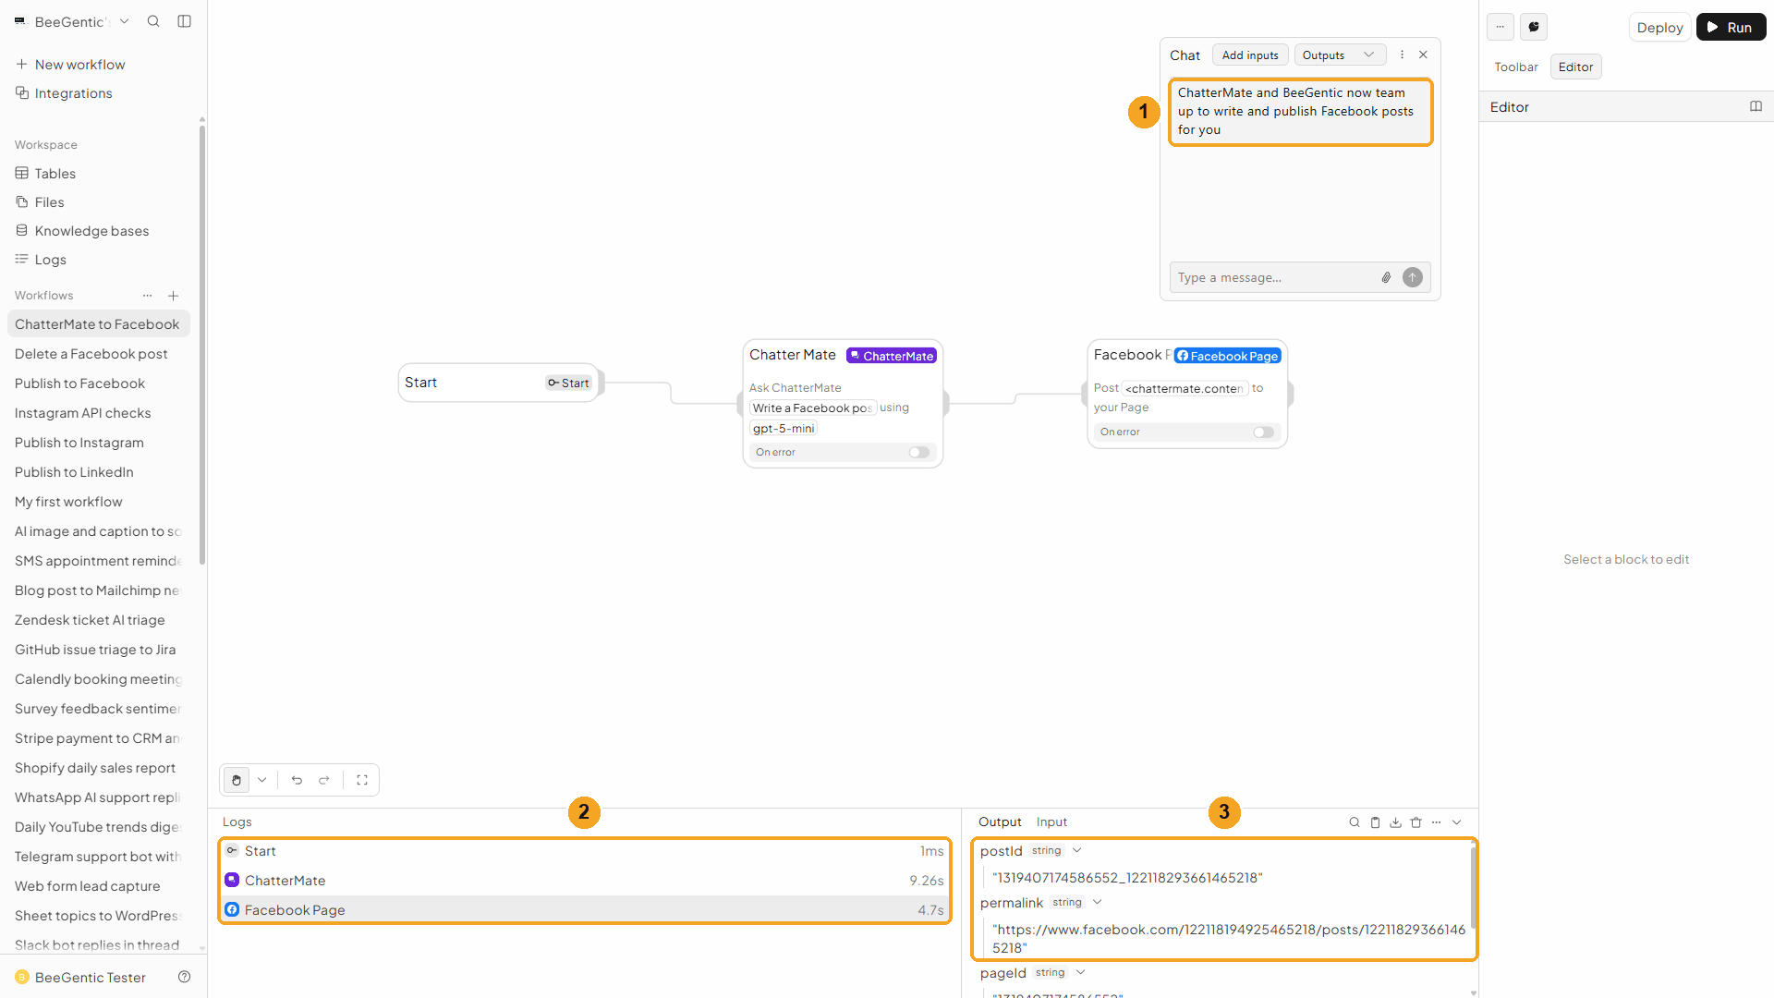Clear logs with the trash icon

(1416, 822)
